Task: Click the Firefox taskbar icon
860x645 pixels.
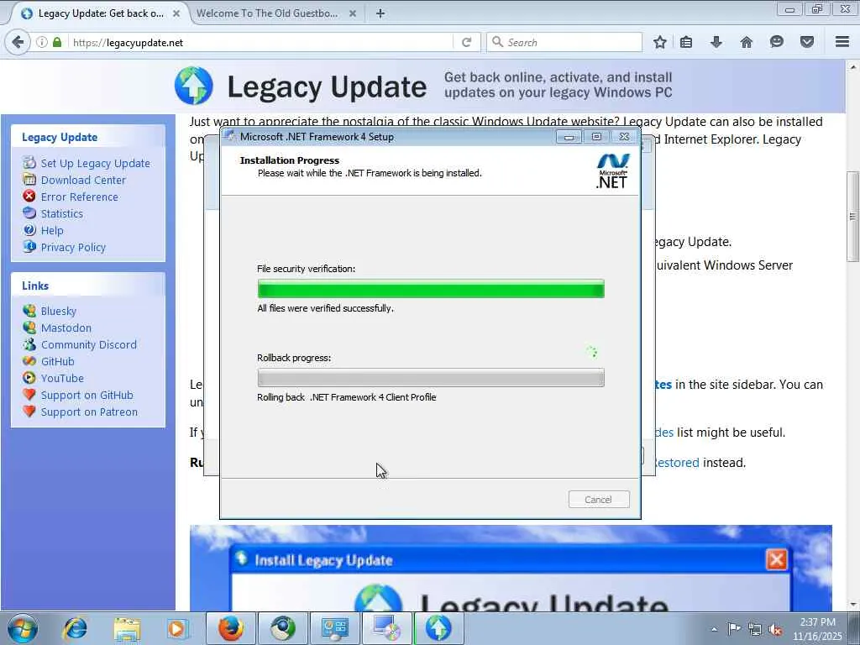Action: [x=231, y=628]
